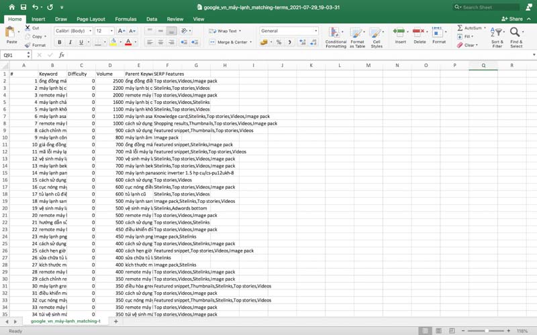Apply comma style format

point(290,42)
